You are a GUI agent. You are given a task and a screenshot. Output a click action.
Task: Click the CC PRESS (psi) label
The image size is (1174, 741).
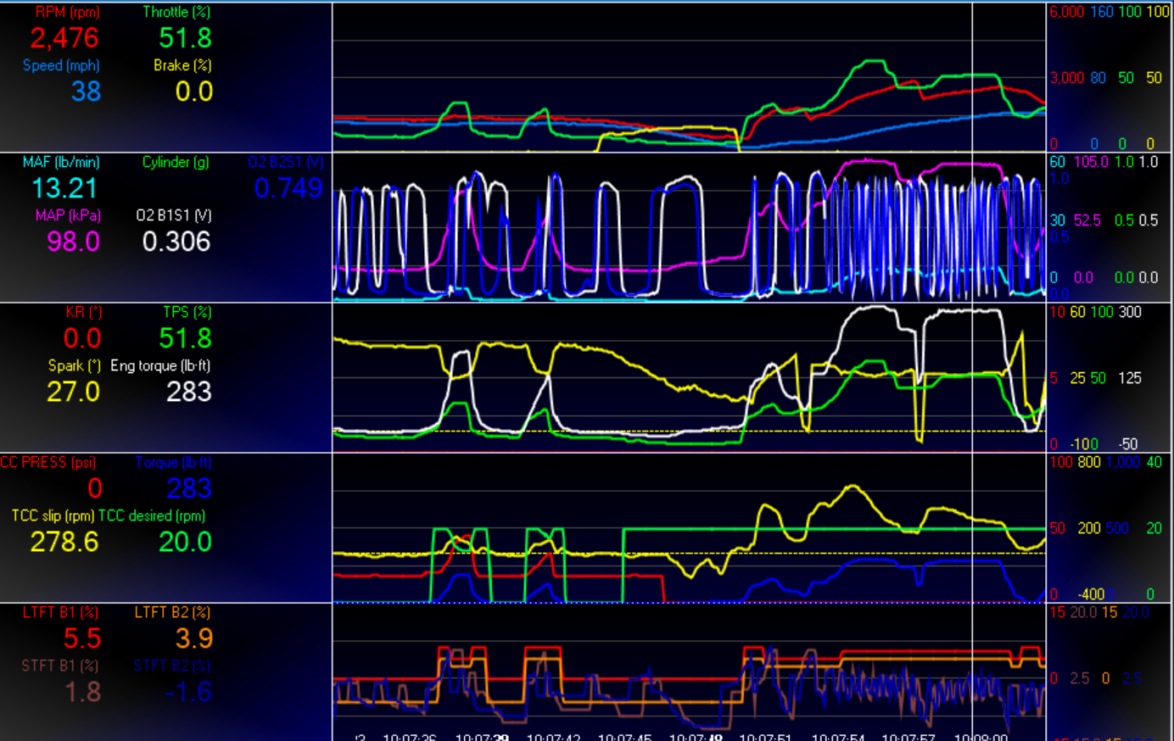click(48, 463)
